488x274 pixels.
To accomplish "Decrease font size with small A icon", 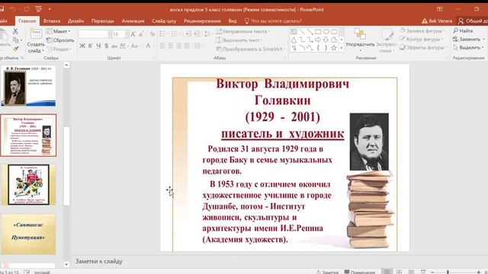I will (x=141, y=33).
